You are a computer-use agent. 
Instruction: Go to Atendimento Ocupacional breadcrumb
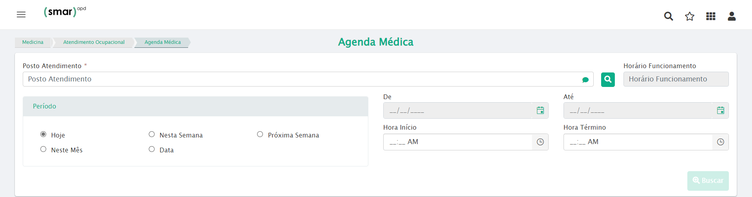click(94, 42)
